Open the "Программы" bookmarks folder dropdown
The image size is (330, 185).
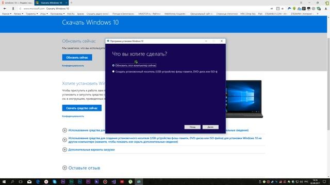point(57,14)
